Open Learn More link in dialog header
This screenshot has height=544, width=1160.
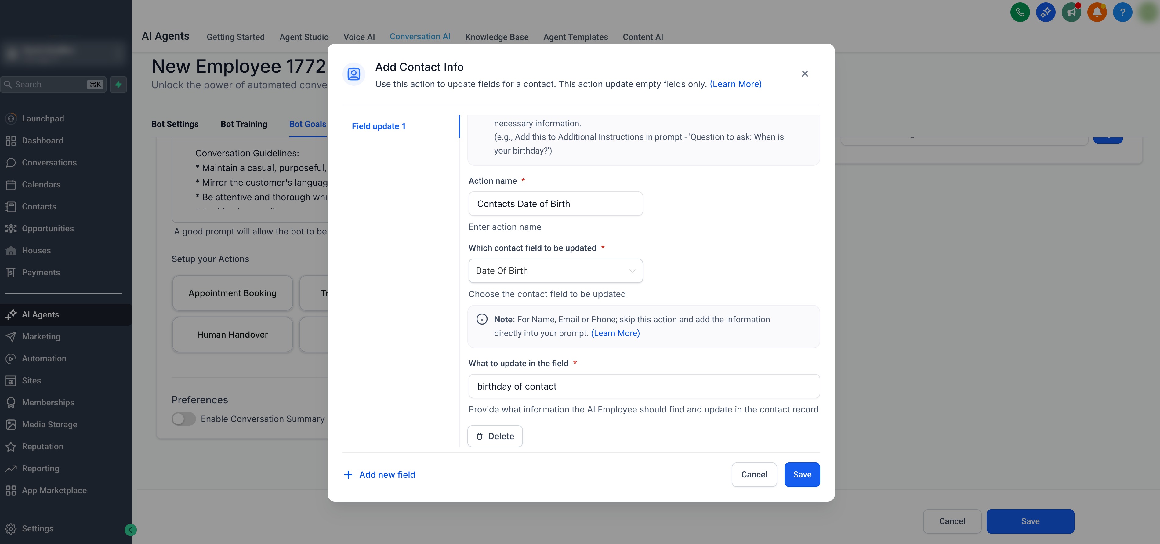735,84
